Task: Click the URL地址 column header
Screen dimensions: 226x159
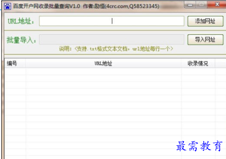Action: pyautogui.click(x=103, y=63)
